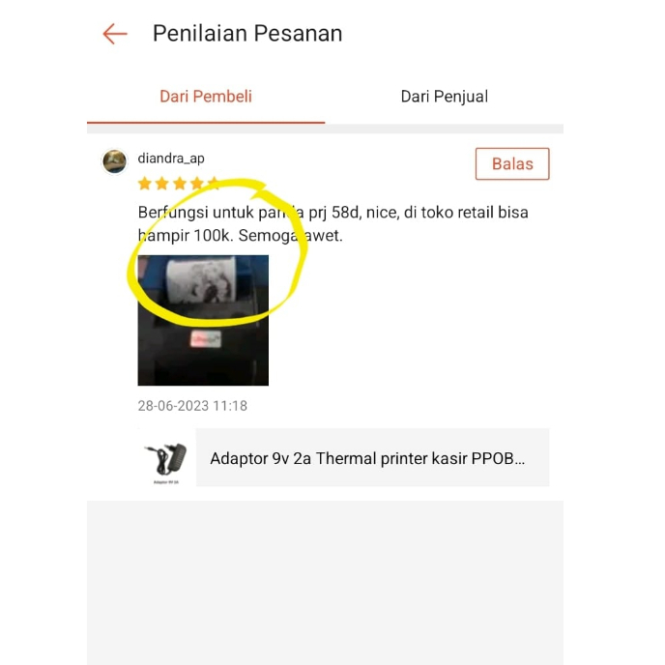Click the username diandra_ap
Viewport: 665px width, 665px height.
[x=171, y=159]
